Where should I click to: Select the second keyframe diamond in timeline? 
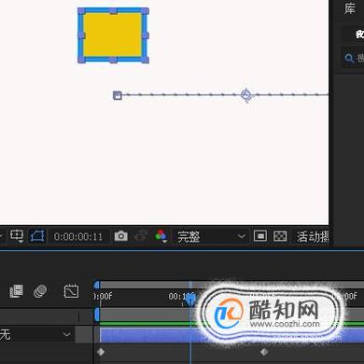[x=264, y=352]
